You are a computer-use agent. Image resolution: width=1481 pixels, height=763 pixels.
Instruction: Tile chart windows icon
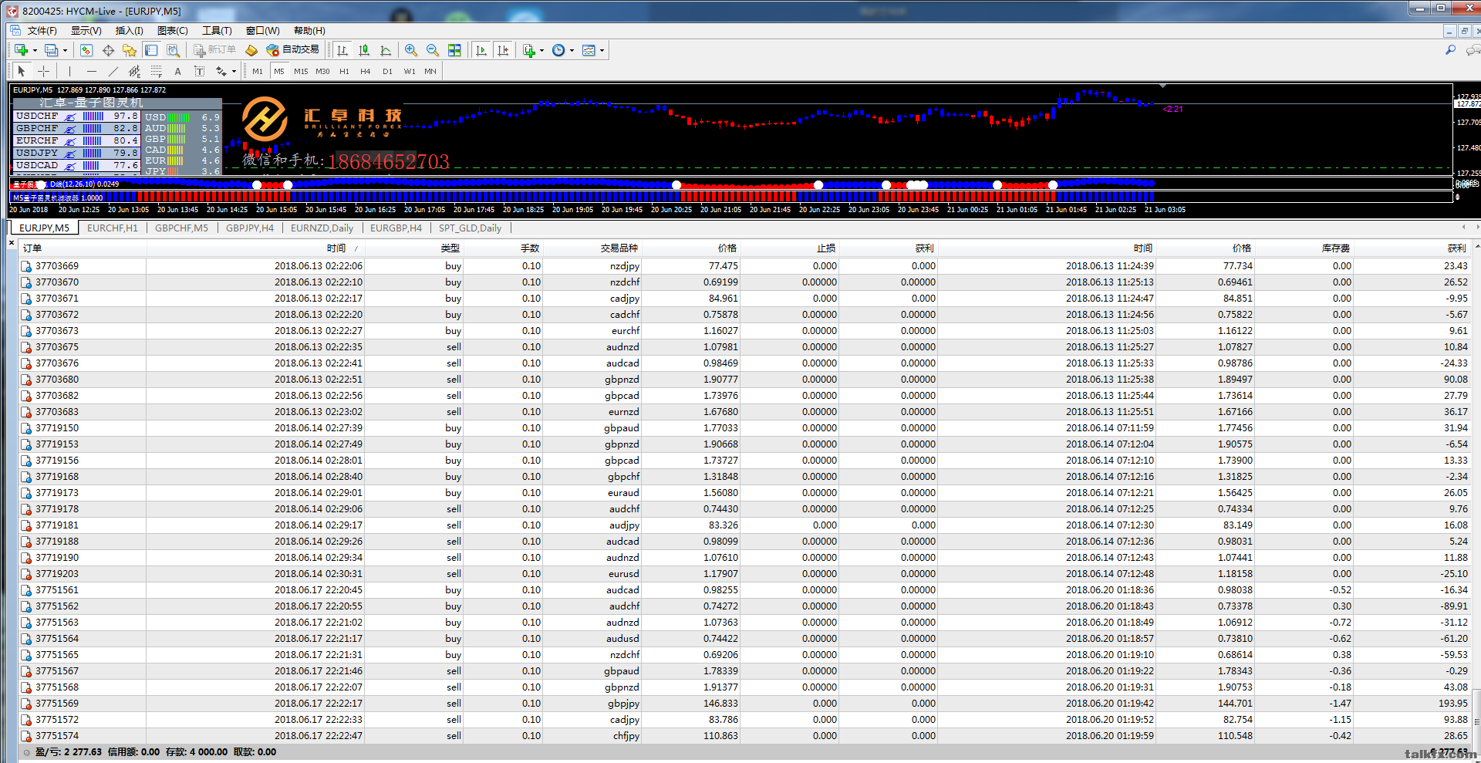[x=454, y=50]
